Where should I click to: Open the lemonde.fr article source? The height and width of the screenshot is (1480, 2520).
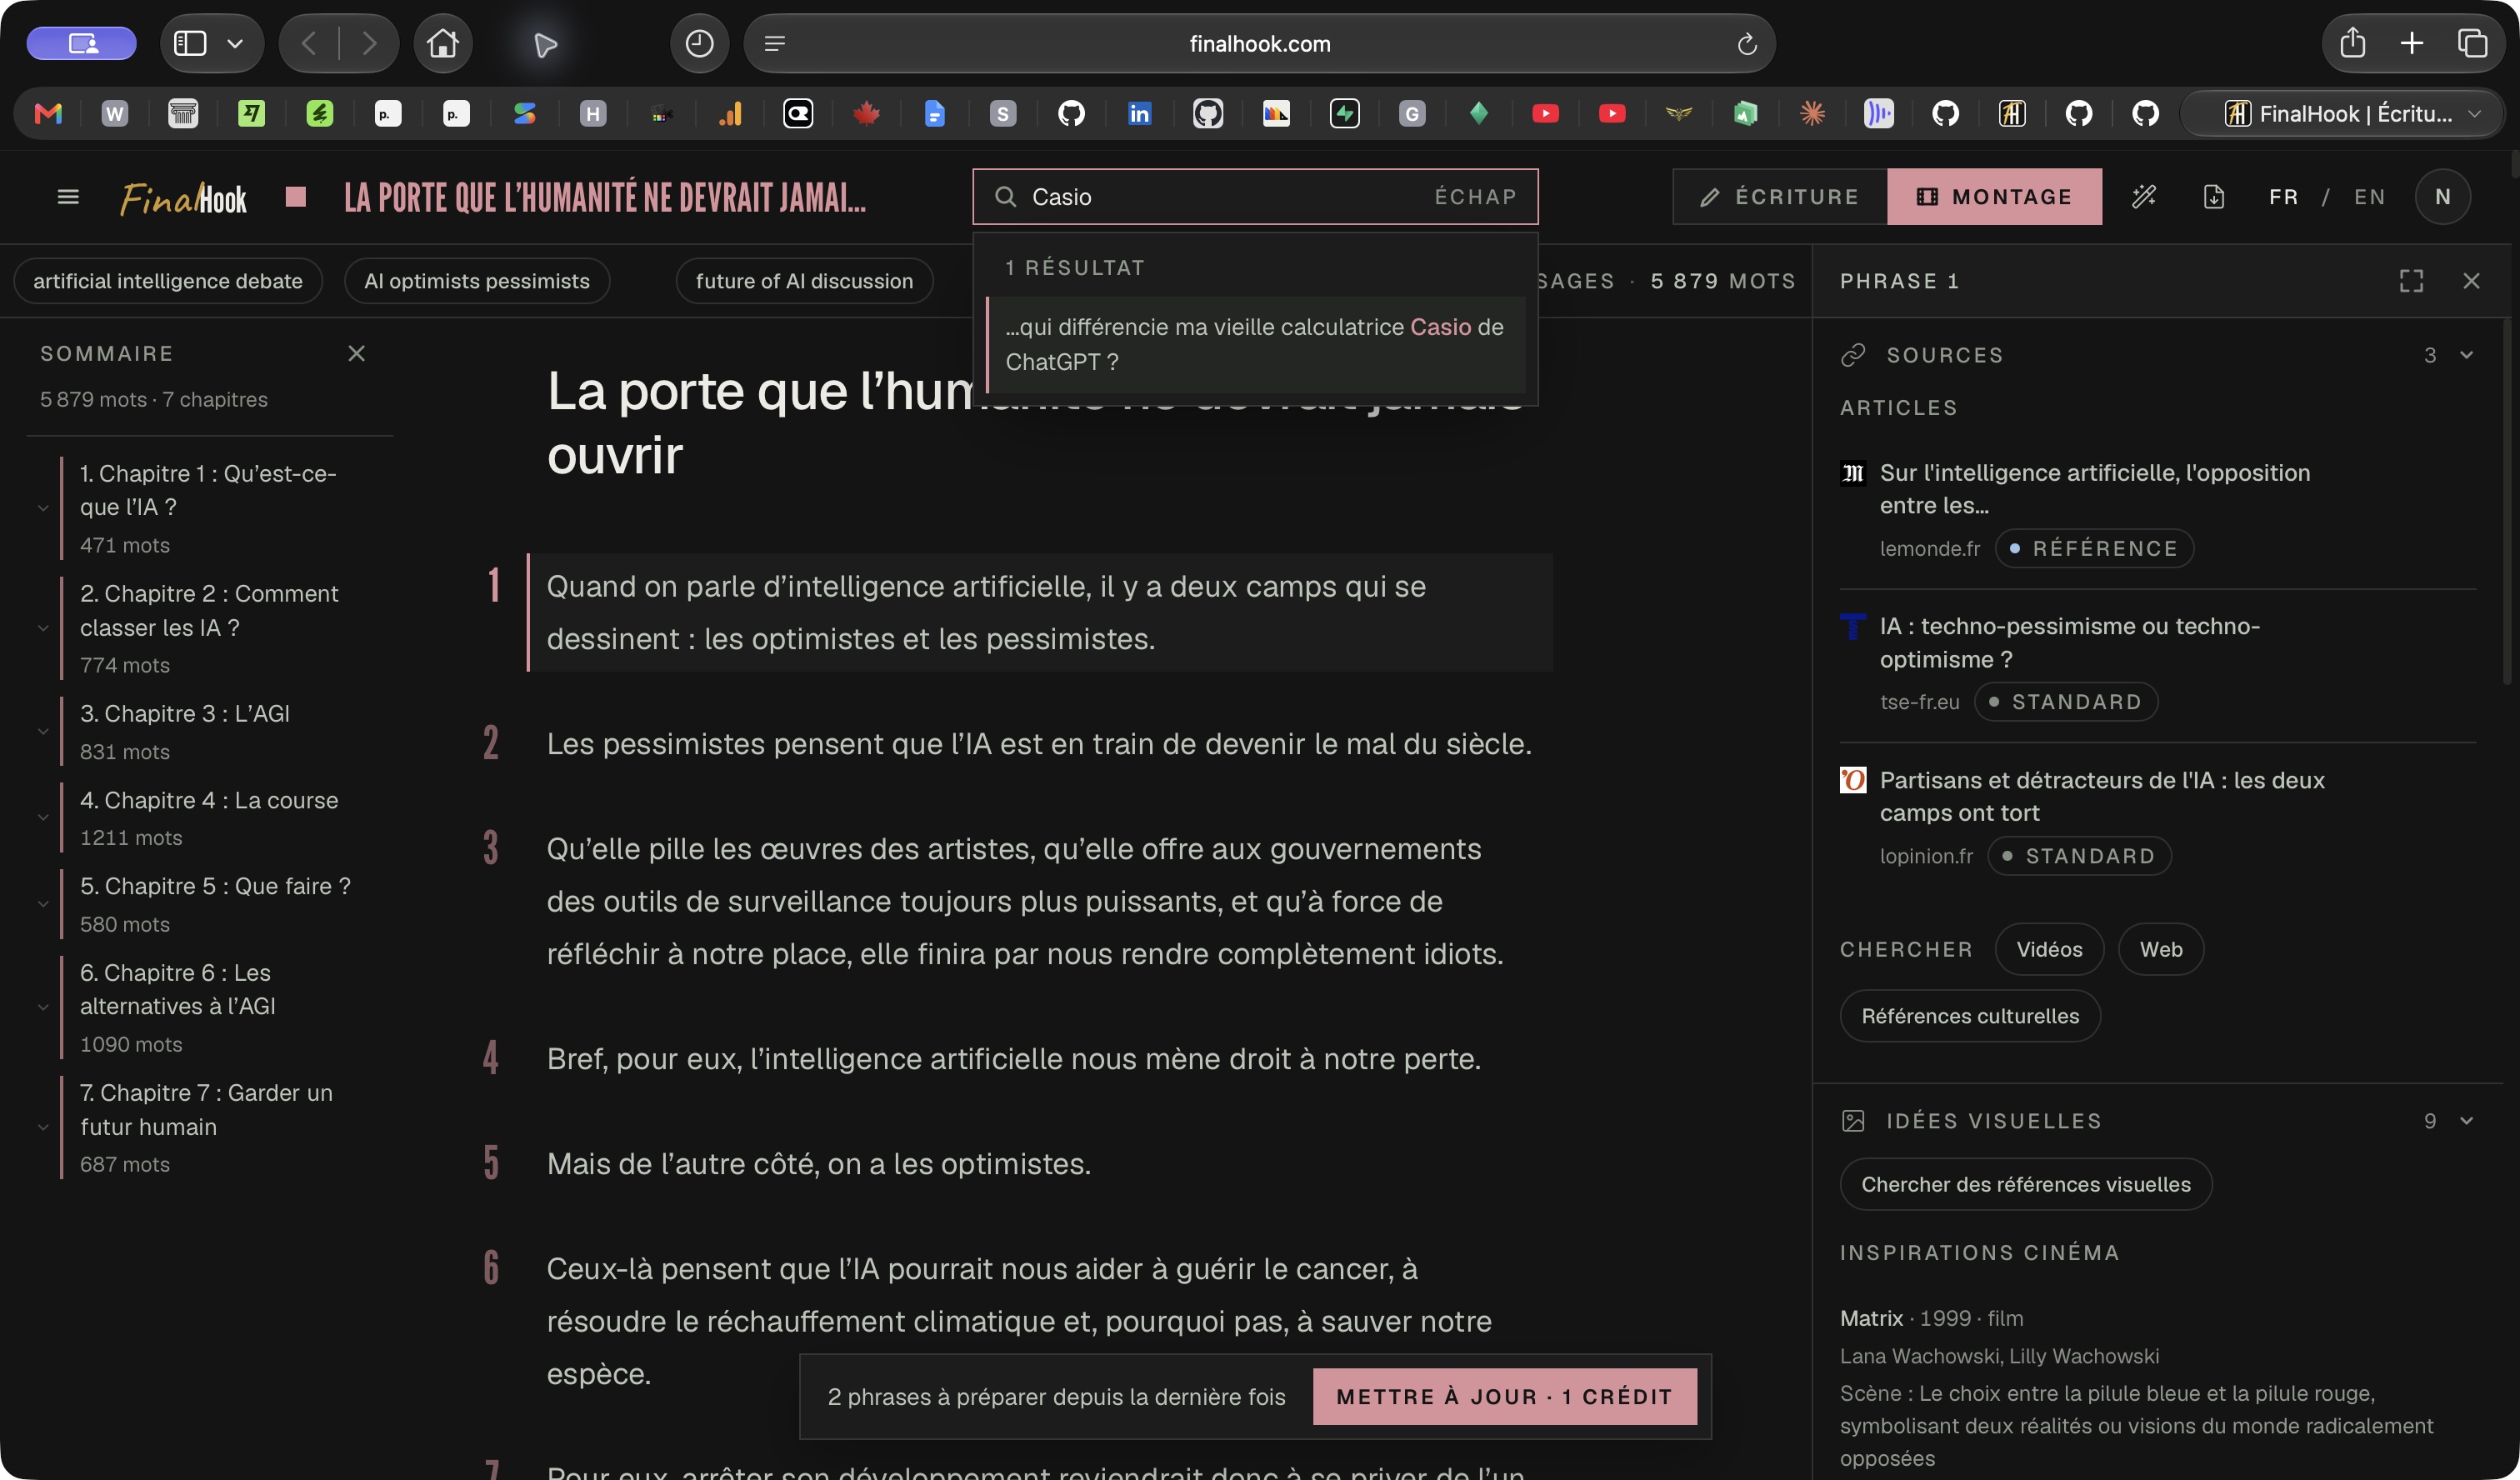coord(2094,489)
